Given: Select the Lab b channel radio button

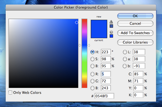Looking at the screenshot, I should (x=125, y=66).
